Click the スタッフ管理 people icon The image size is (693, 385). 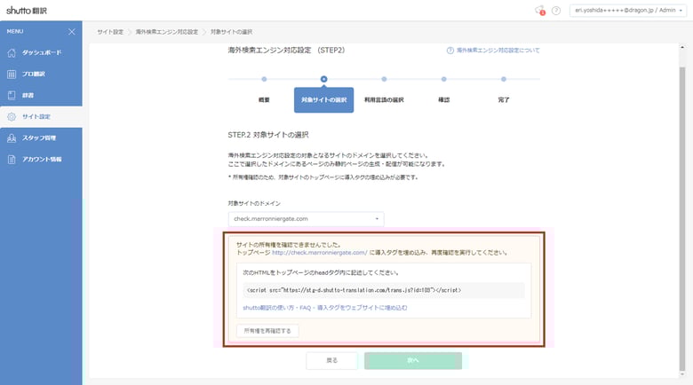tap(12, 137)
